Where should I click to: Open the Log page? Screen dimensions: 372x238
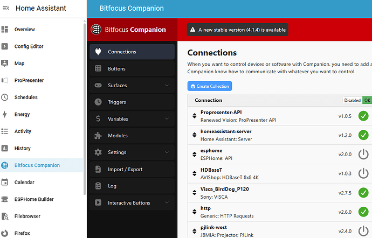132,186
